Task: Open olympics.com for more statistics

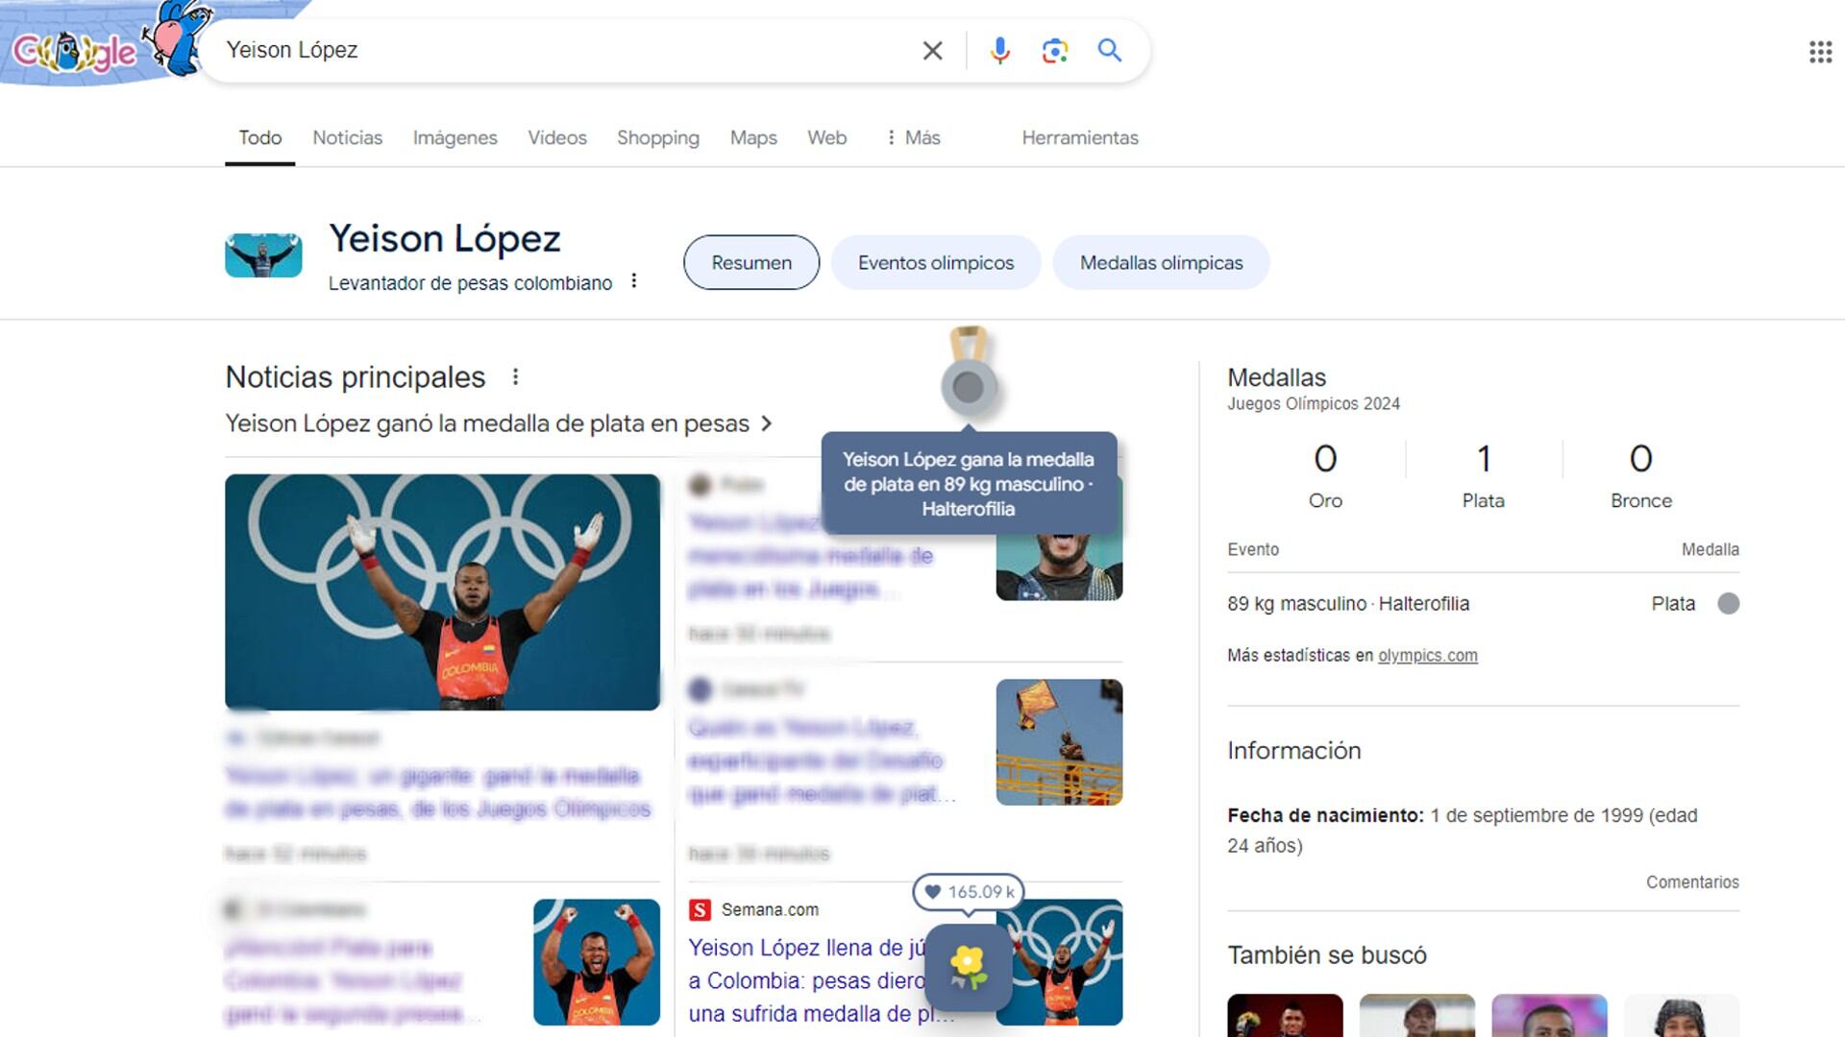Action: pyautogui.click(x=1426, y=655)
